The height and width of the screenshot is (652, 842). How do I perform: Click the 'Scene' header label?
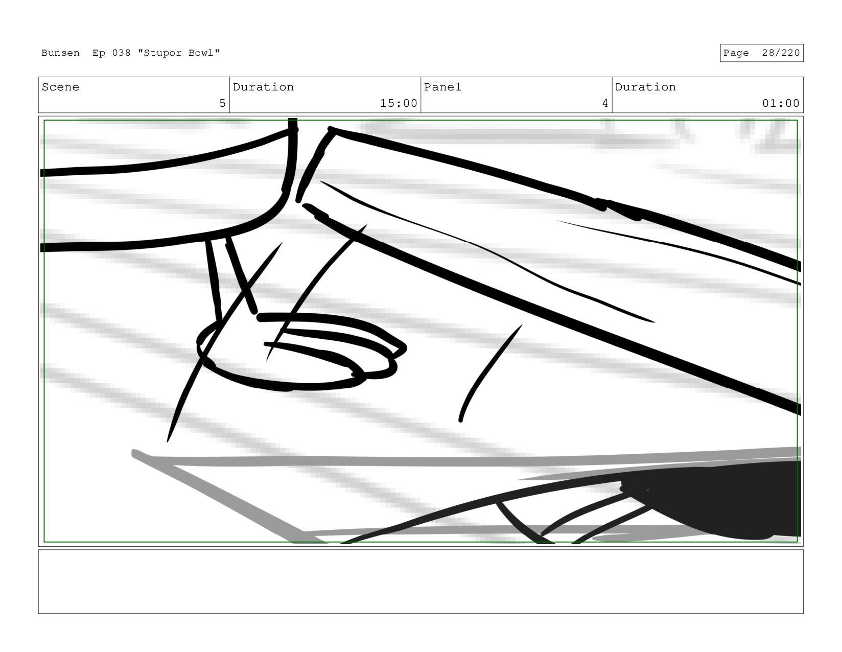point(60,87)
